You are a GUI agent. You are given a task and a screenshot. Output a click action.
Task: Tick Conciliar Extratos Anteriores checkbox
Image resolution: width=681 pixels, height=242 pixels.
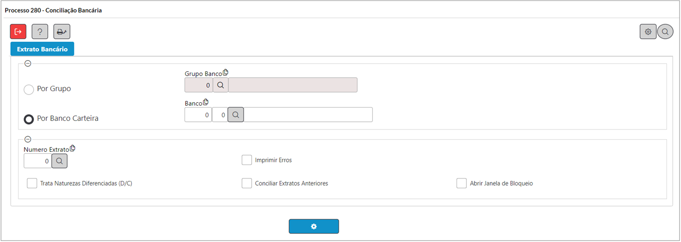tap(247, 183)
